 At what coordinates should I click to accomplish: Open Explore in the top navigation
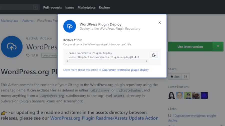[104, 8]
